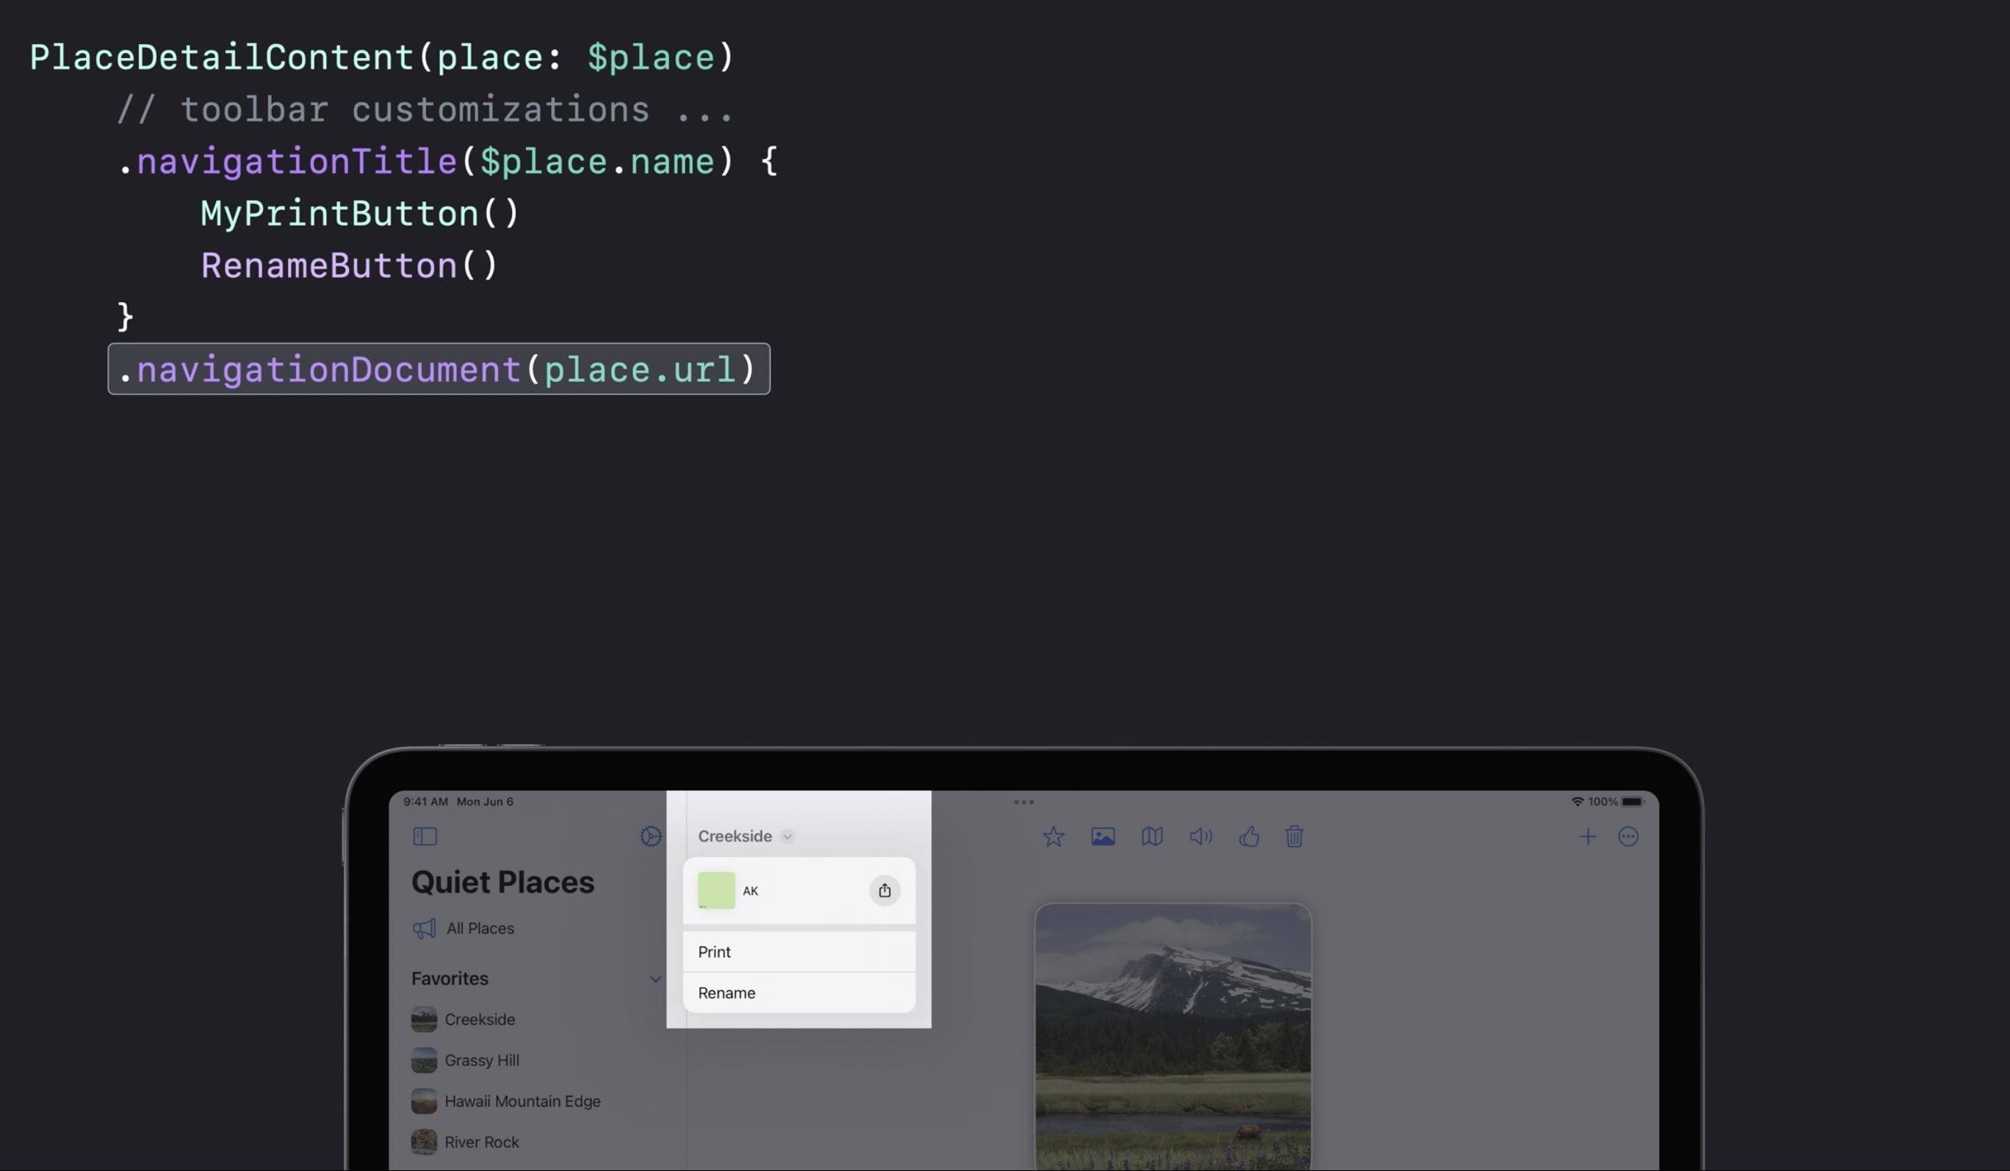Select the map icon in toolbar
The height and width of the screenshot is (1171, 2010).
[1152, 836]
